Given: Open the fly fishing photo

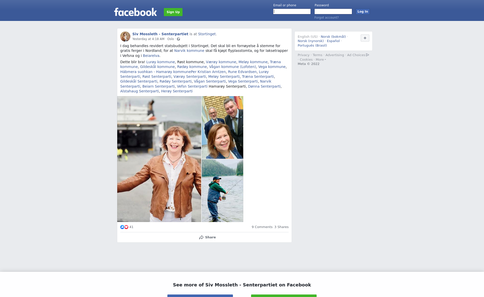Looking at the screenshot, I should tap(222, 191).
